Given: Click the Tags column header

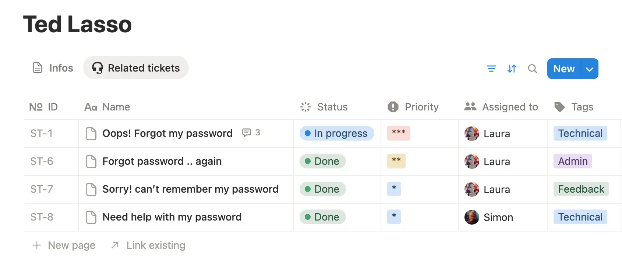Looking at the screenshot, I should point(582,107).
